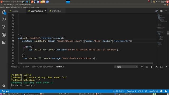Open the feedback smiley in status bar
This screenshot has width=169, height=95.
(161, 91)
